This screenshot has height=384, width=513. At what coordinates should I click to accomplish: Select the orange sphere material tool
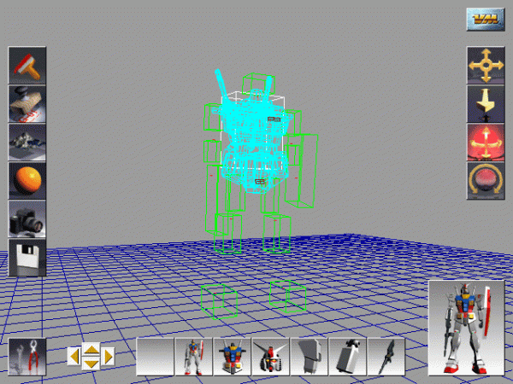tap(27, 181)
